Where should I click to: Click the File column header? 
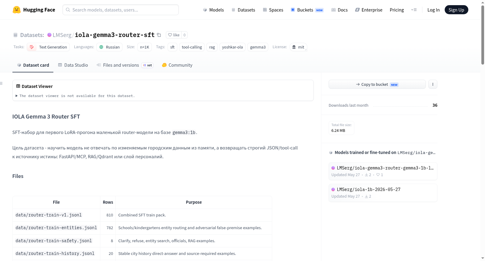(56, 202)
